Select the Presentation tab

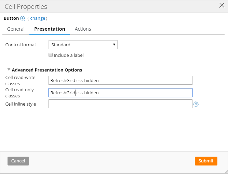click(50, 29)
